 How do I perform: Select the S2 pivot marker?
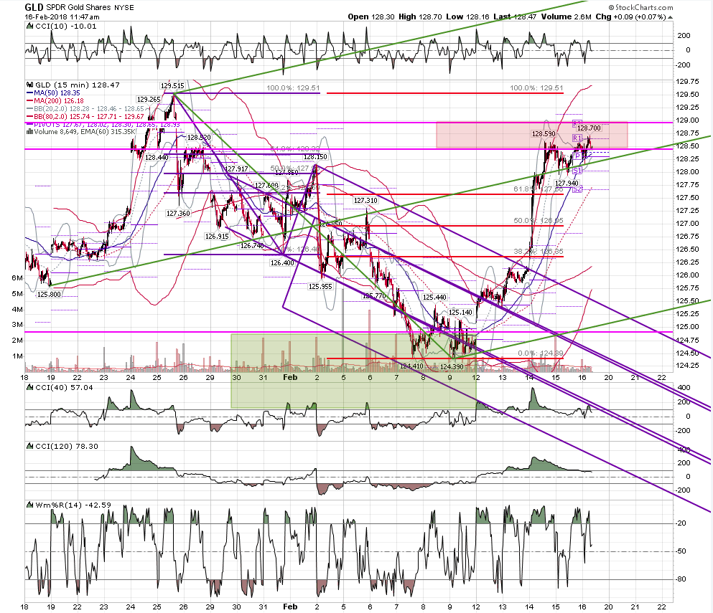pyautogui.click(x=577, y=189)
